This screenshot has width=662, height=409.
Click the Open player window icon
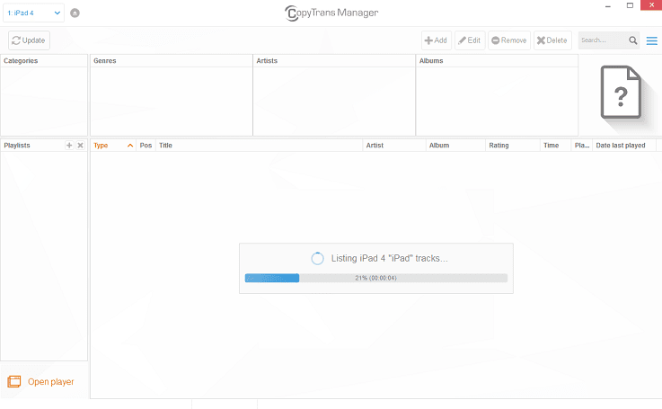pyautogui.click(x=14, y=381)
